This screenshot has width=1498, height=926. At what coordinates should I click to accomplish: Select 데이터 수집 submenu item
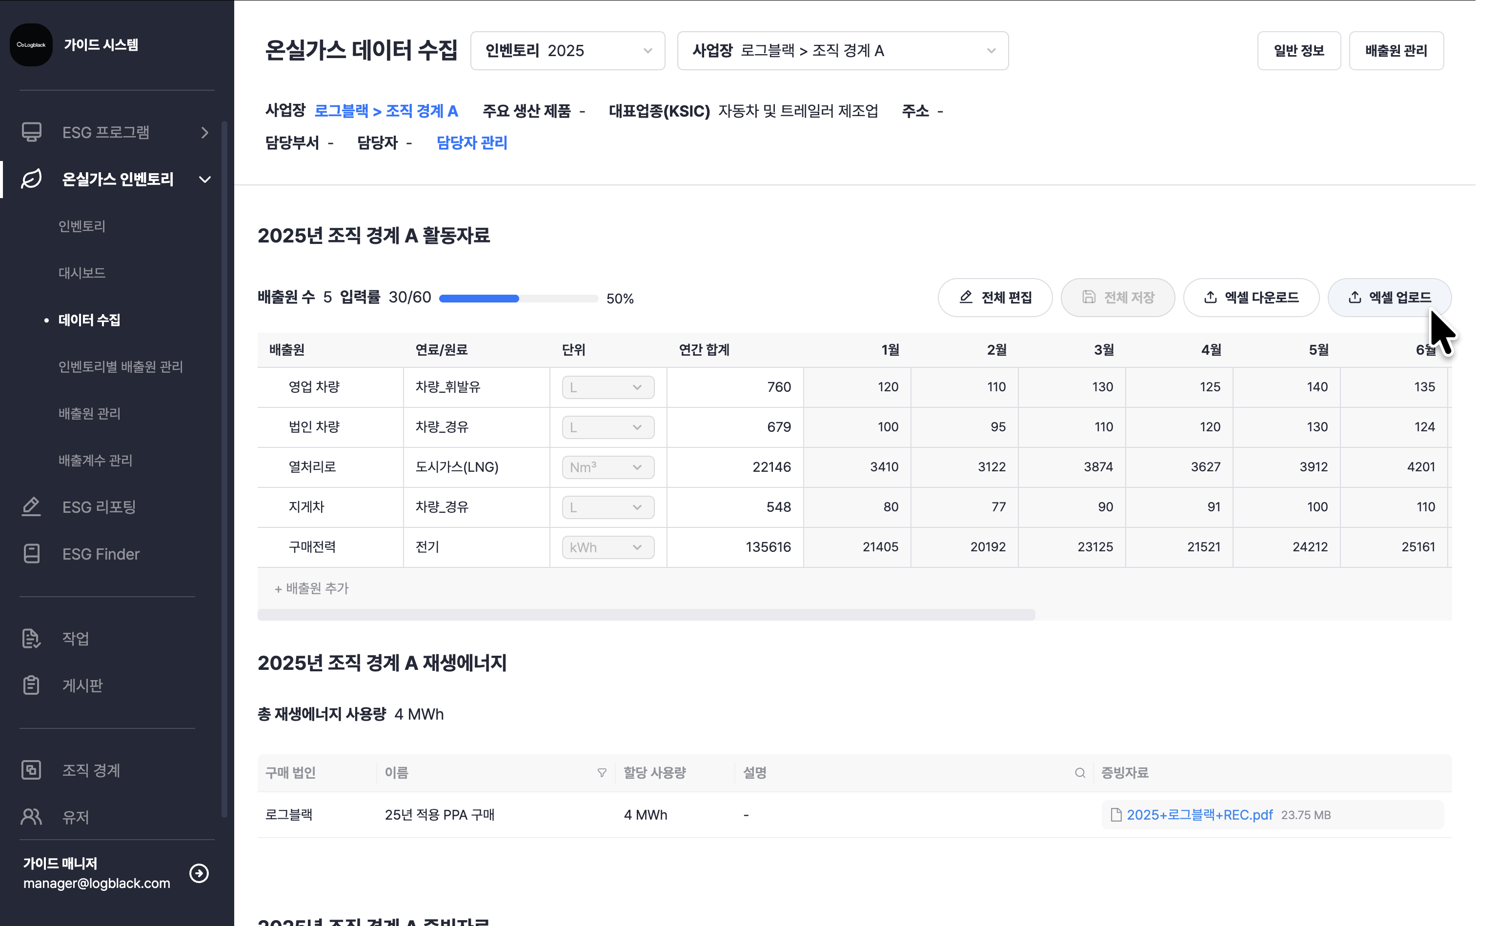click(89, 320)
